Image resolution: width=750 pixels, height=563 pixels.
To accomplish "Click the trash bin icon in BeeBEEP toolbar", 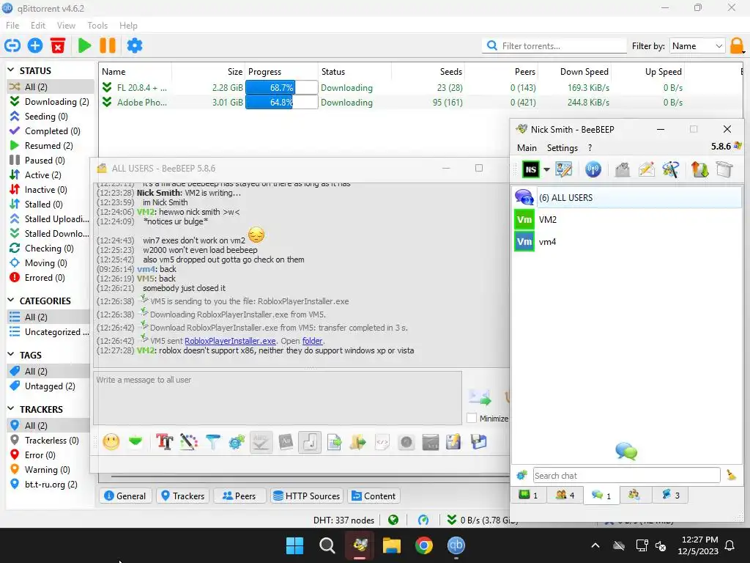I will pyautogui.click(x=724, y=169).
